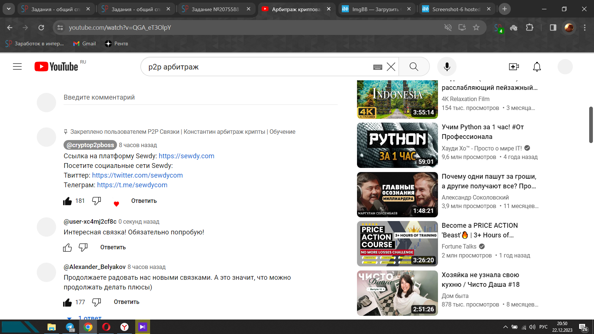Like the pinned comment by @cryptop2pboss
Image resolution: width=594 pixels, height=334 pixels.
click(67, 201)
